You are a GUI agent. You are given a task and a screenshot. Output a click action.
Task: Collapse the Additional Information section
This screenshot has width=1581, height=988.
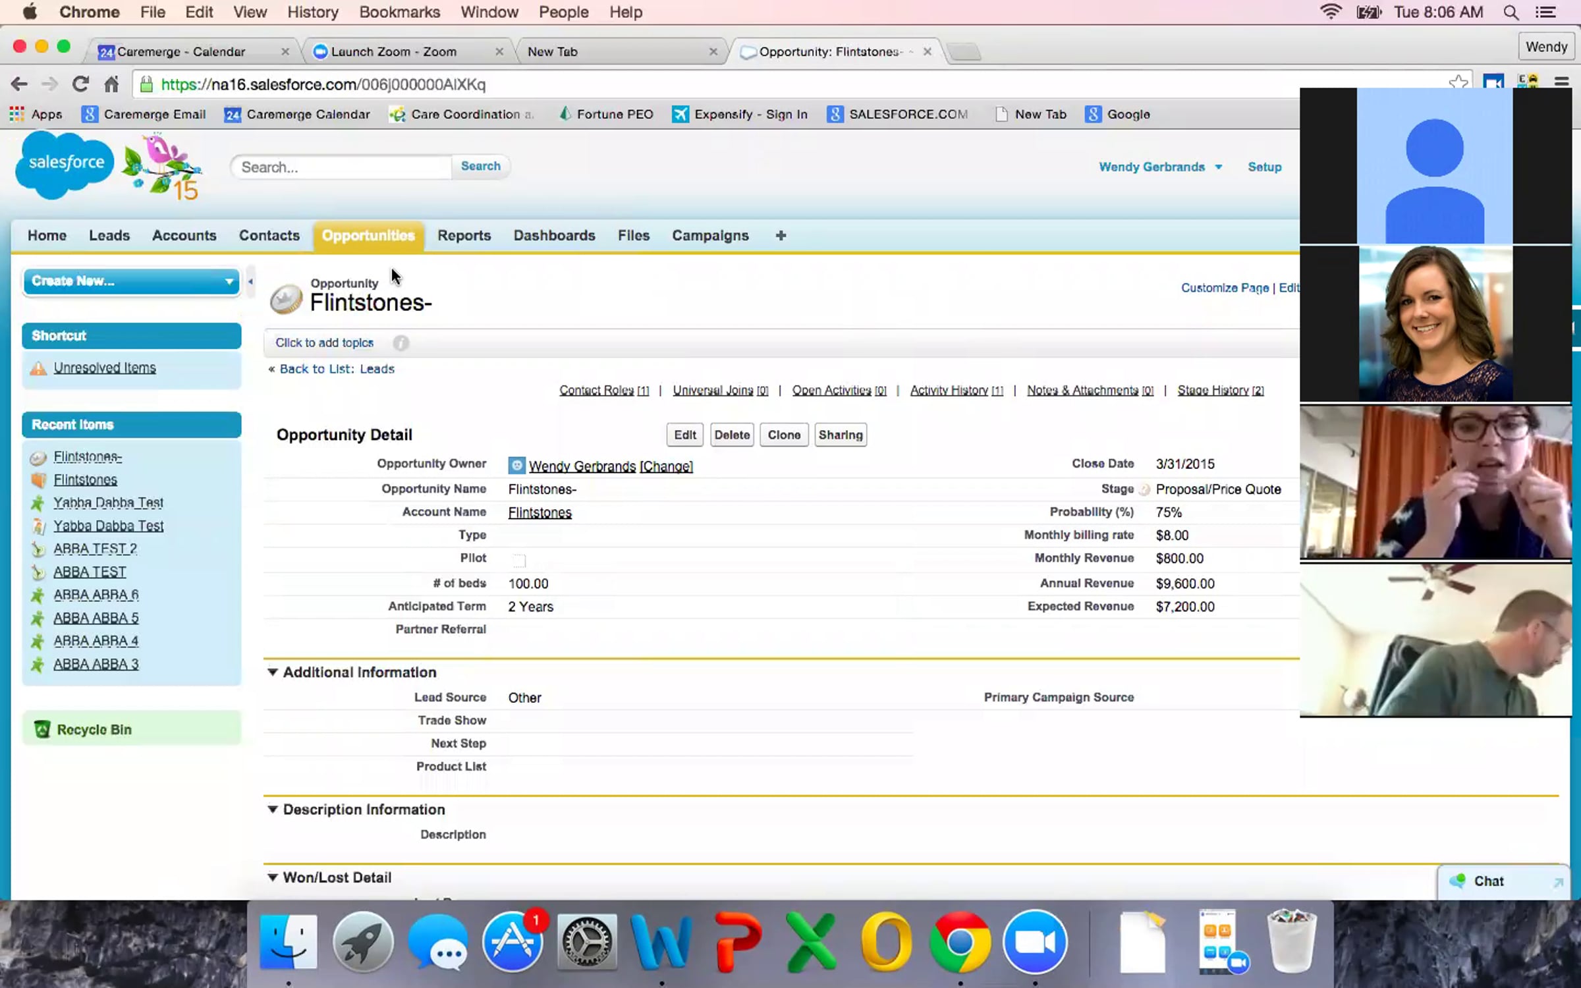[x=272, y=672]
